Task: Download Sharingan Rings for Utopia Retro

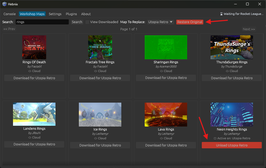Action: [x=166, y=78]
